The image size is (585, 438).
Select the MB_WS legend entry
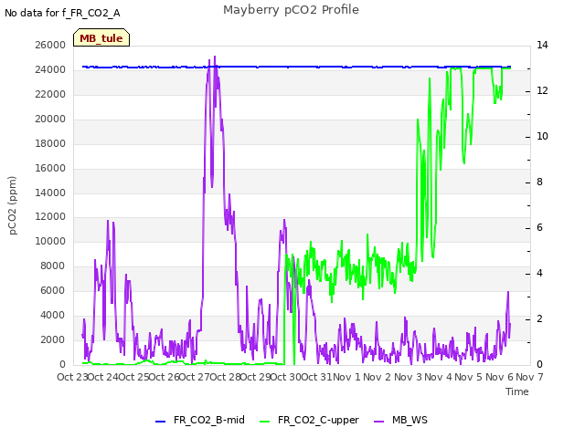coord(400,420)
